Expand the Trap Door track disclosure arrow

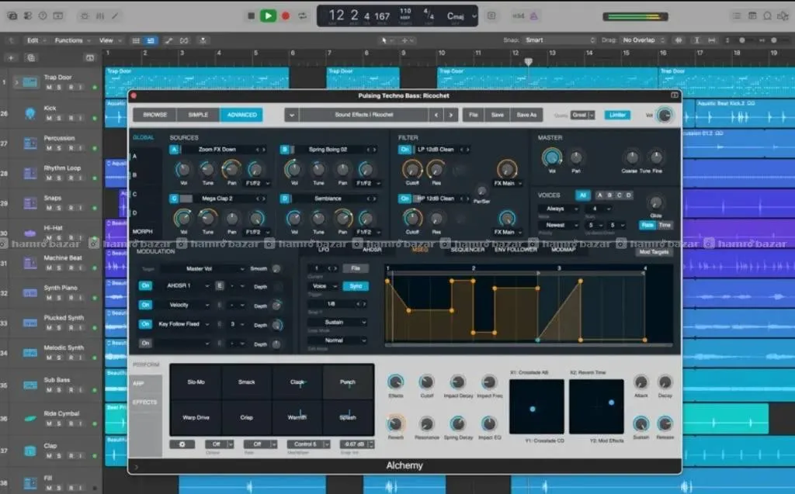[17, 81]
